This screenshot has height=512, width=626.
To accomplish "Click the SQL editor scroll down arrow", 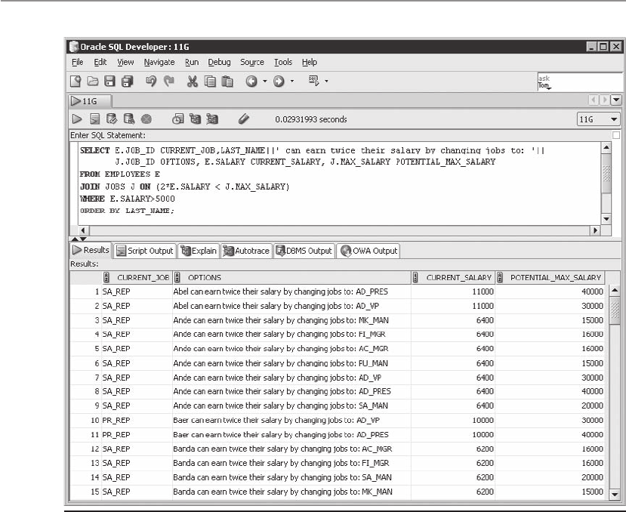I will [x=606, y=219].
